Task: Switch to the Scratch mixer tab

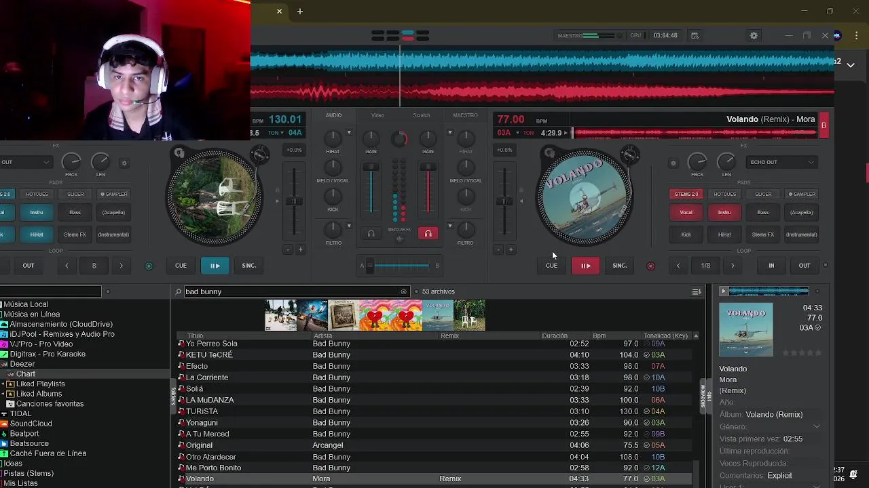Action: click(422, 115)
